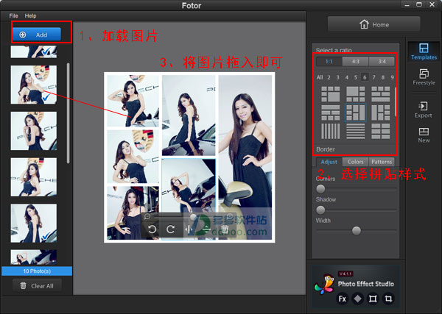Choose template with large square at top-left
The height and width of the screenshot is (314, 442).
pyautogui.click(x=355, y=94)
